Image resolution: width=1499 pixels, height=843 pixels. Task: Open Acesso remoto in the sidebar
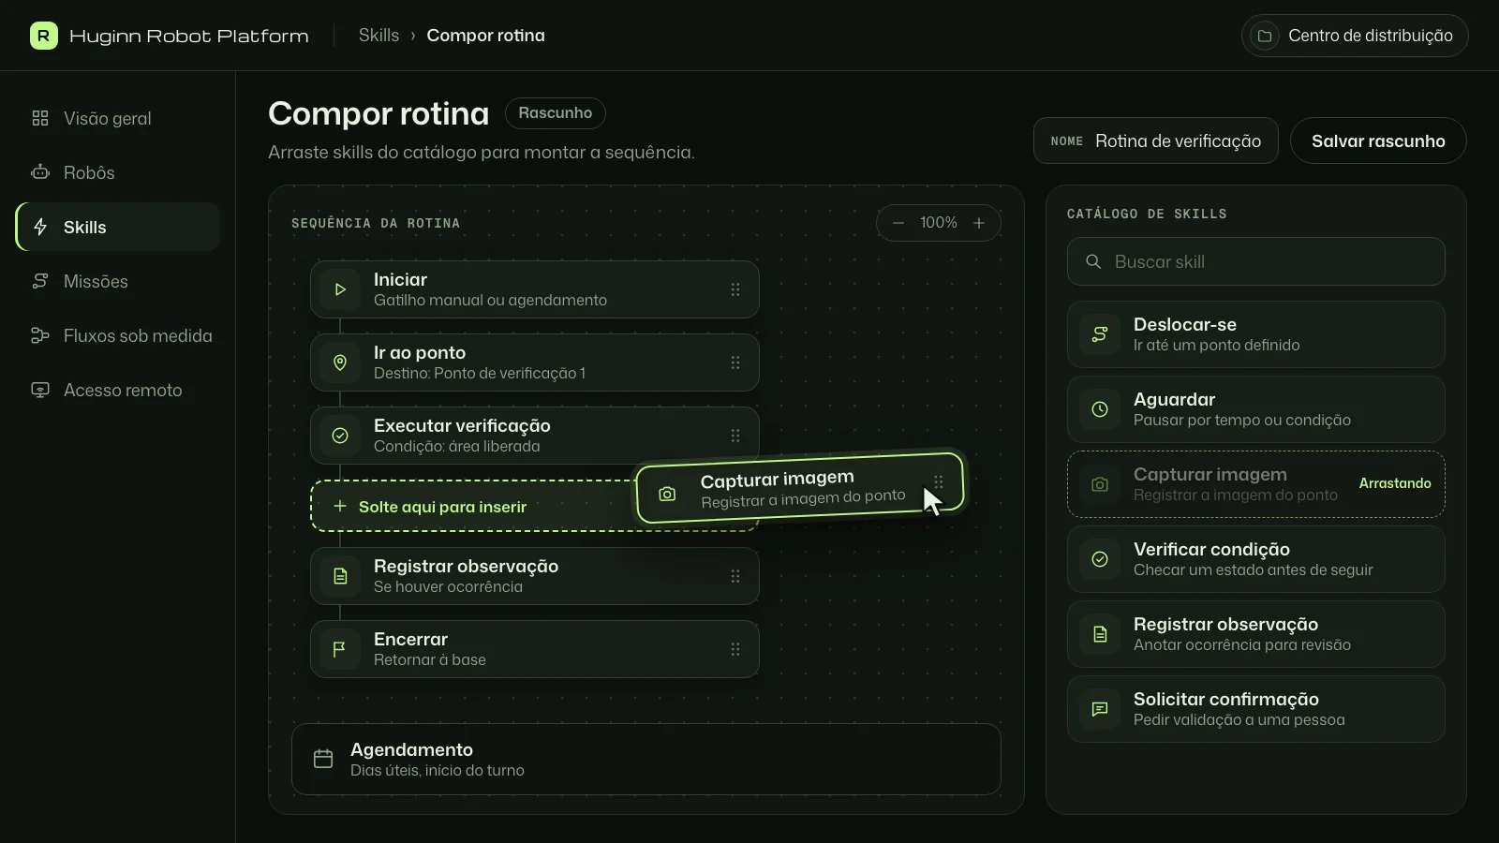118,390
